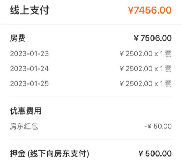Click the 套 unit on the 01-23 row
The image size is (182, 165).
168,53
